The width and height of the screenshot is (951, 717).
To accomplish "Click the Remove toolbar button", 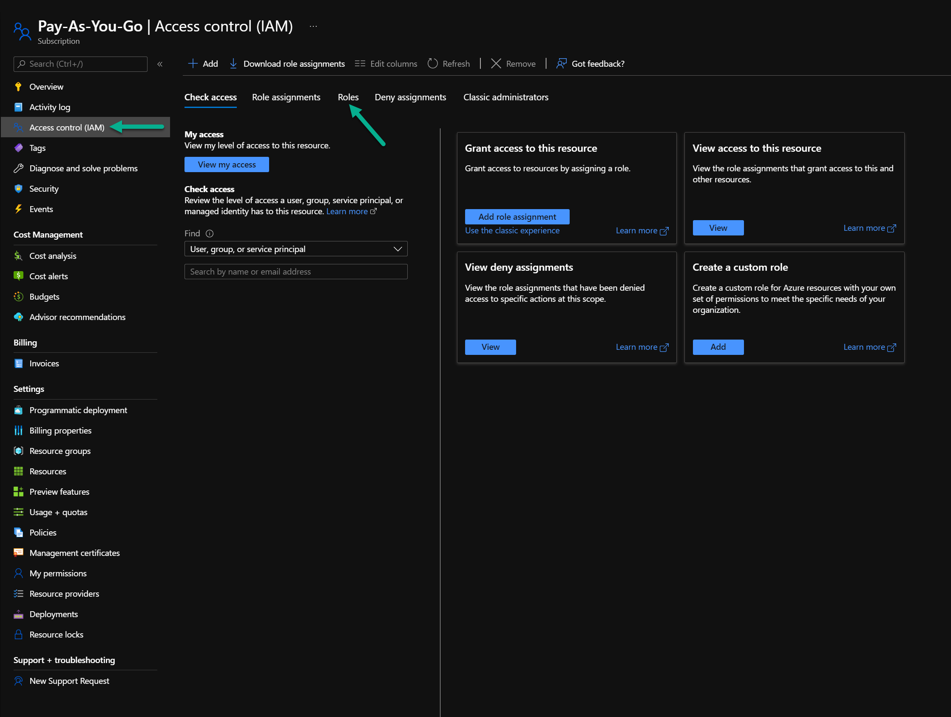I will pyautogui.click(x=514, y=63).
